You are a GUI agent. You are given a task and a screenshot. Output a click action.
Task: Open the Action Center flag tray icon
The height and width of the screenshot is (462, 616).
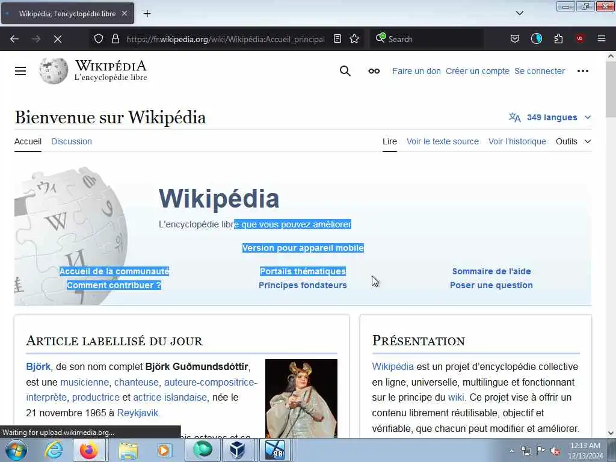[541, 451]
